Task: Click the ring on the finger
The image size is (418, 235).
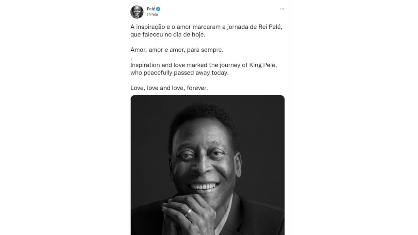Action: (189, 212)
